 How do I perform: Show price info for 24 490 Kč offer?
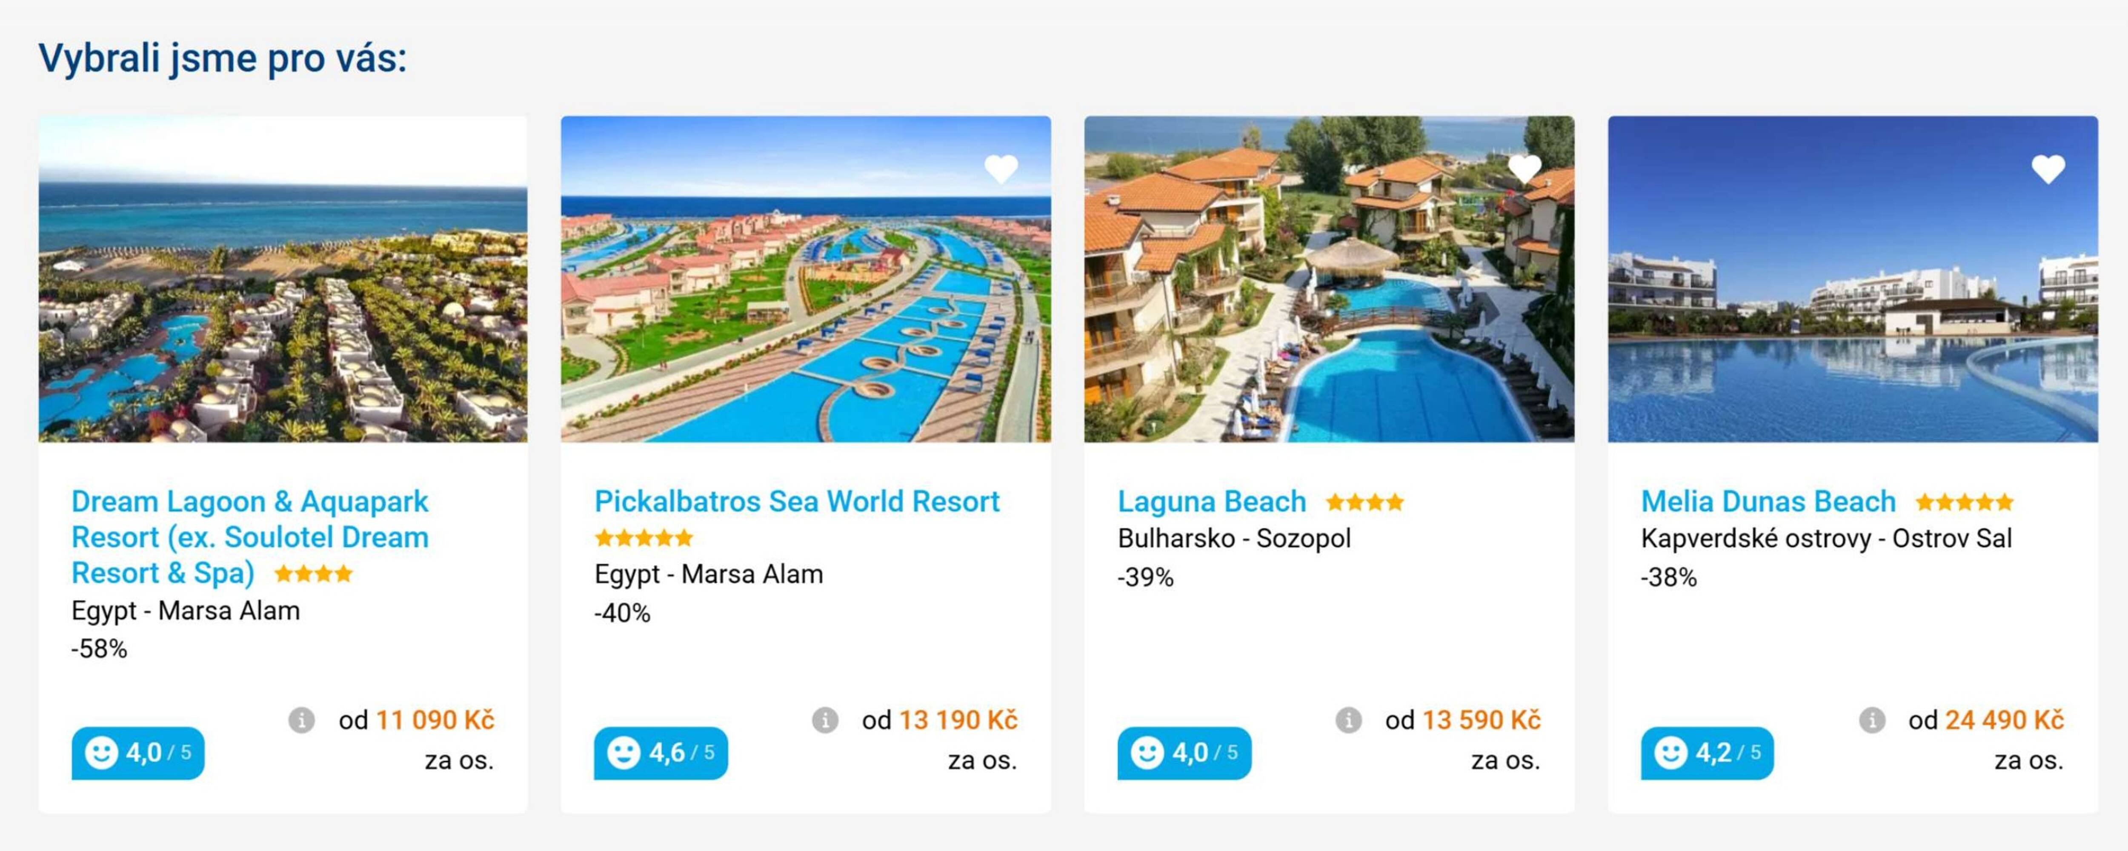tap(1872, 720)
